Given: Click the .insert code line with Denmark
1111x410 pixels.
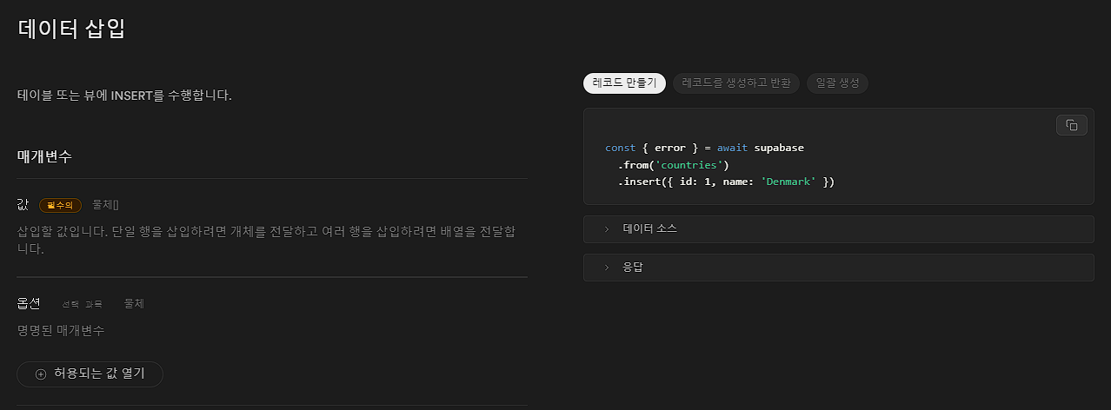Looking at the screenshot, I should [x=726, y=182].
